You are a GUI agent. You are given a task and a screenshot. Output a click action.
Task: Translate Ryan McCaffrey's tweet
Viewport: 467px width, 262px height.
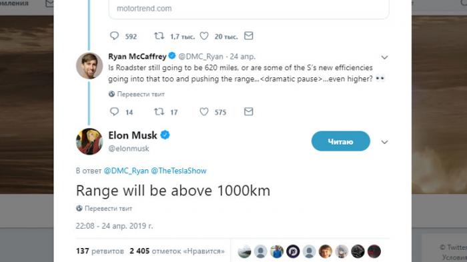pyautogui.click(x=136, y=94)
